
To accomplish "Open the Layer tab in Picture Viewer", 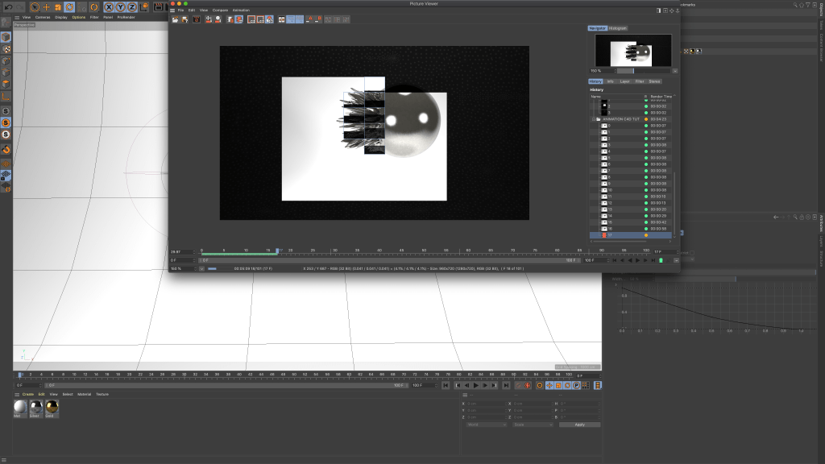I will click(625, 81).
